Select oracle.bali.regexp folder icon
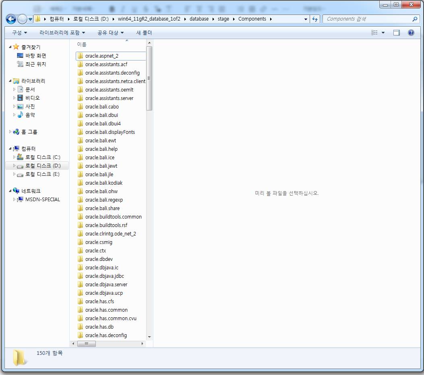 click(80, 200)
